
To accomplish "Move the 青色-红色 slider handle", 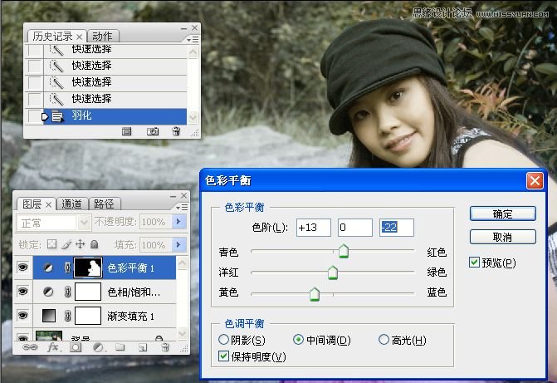I will tap(344, 251).
